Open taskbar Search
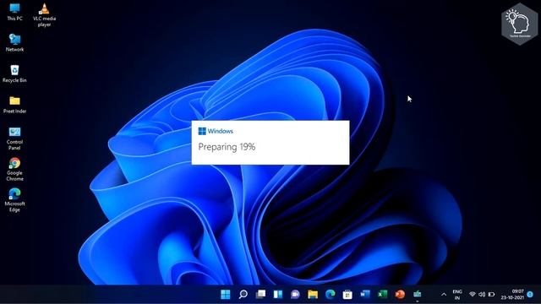The image size is (541, 304). coord(243,295)
